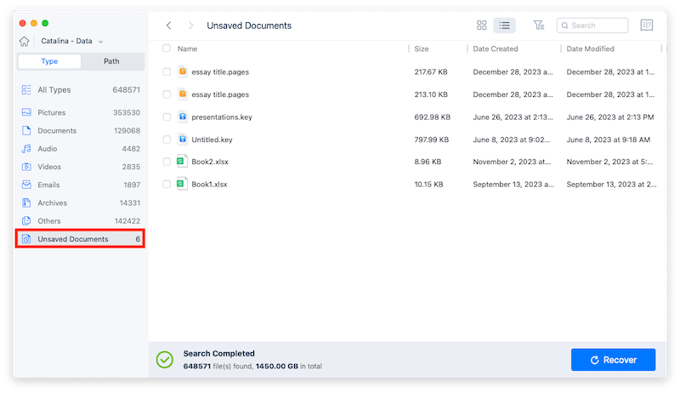Viewport: 680px width, 393px height.
Task: Select All Types in the sidebar
Action: pyautogui.click(x=80, y=90)
